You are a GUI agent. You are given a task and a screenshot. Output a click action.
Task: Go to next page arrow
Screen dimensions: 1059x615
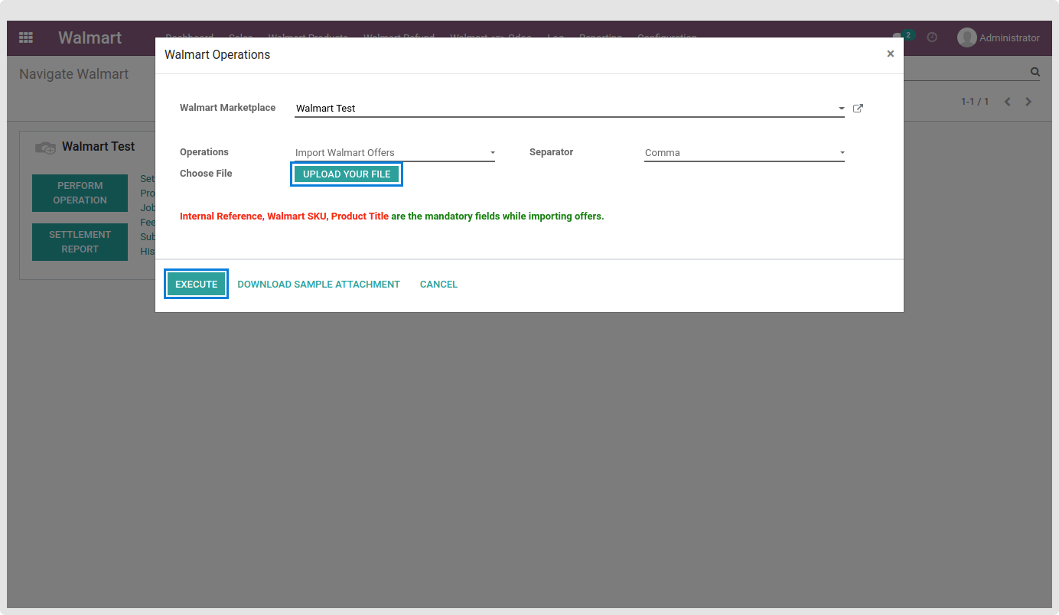tap(1028, 102)
